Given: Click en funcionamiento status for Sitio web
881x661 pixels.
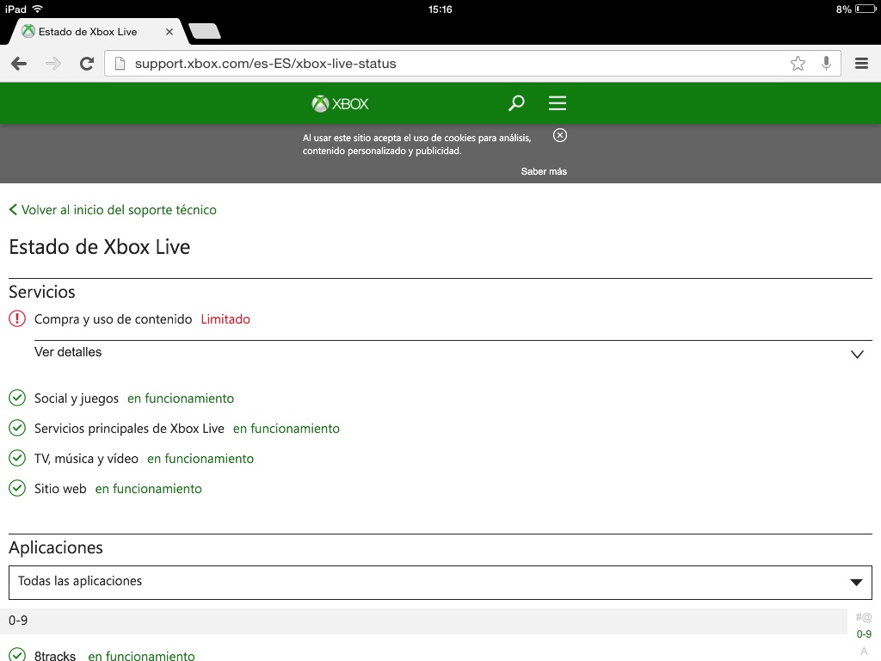Looking at the screenshot, I should [148, 489].
